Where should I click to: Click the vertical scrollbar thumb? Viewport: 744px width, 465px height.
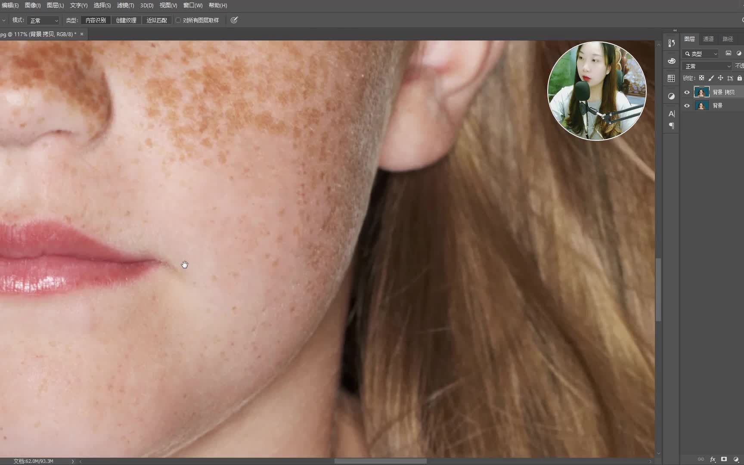658,289
